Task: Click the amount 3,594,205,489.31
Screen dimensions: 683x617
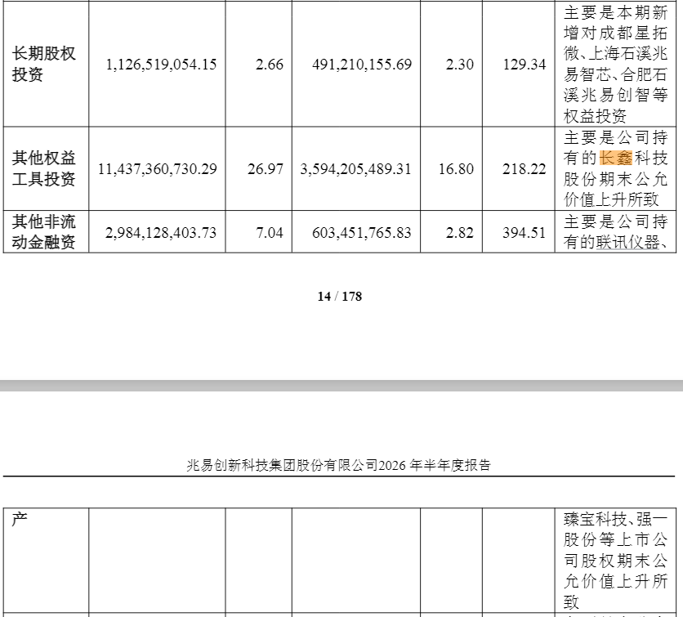Action: 355,169
